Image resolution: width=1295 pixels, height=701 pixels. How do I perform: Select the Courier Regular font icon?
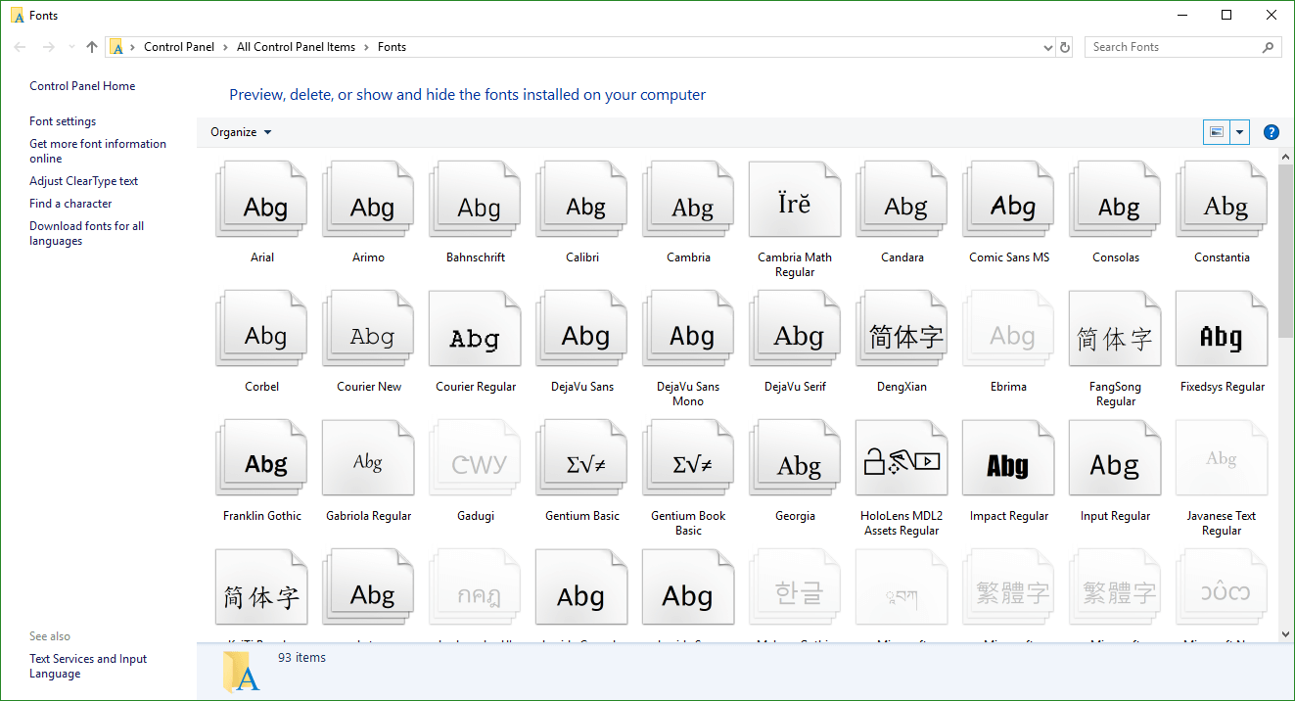475,335
